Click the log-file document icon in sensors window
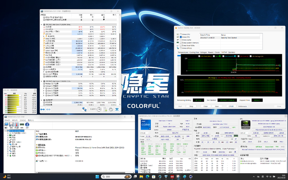Screen dimensions: 288x180 click(x=105, y=110)
